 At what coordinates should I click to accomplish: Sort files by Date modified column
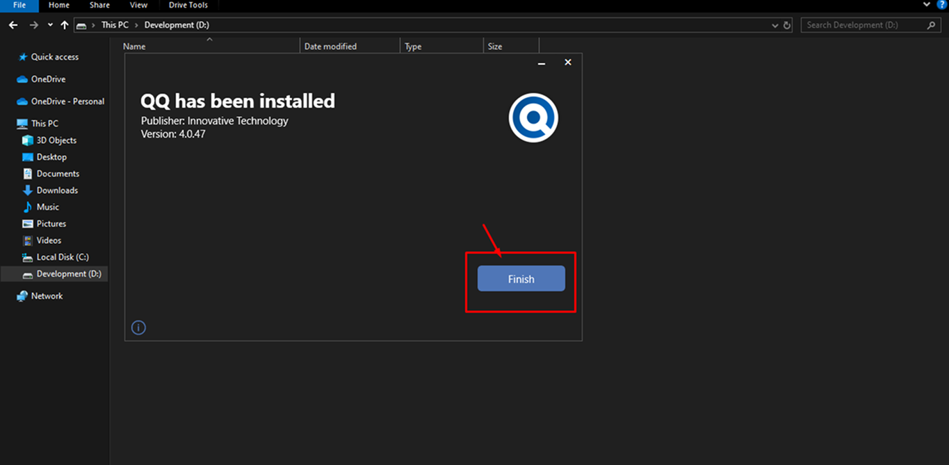(350, 47)
